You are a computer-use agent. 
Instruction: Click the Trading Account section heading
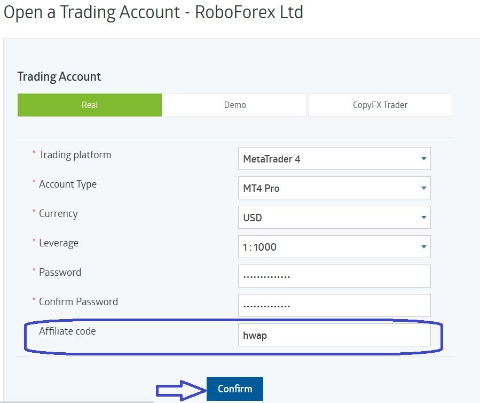[59, 76]
